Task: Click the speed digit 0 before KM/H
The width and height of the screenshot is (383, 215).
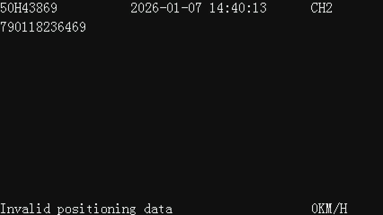Action: tap(315, 209)
